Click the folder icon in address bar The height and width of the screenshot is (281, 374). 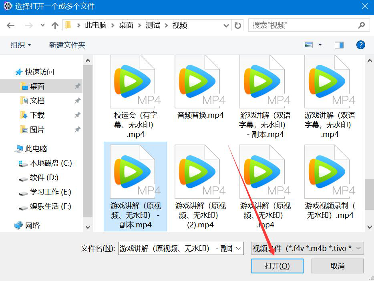[x=68, y=25]
